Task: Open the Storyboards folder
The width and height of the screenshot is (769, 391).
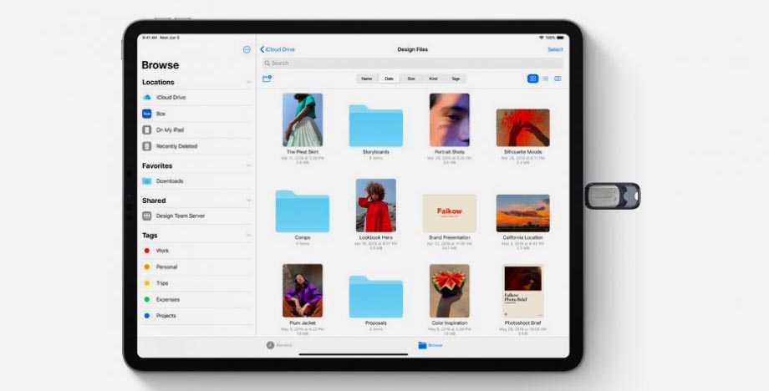Action: tap(375, 126)
